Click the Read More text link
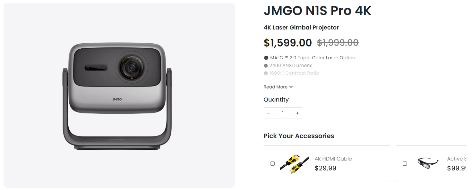 click(x=275, y=87)
